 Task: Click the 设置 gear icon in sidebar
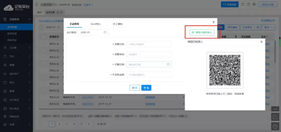(x=5, y=124)
